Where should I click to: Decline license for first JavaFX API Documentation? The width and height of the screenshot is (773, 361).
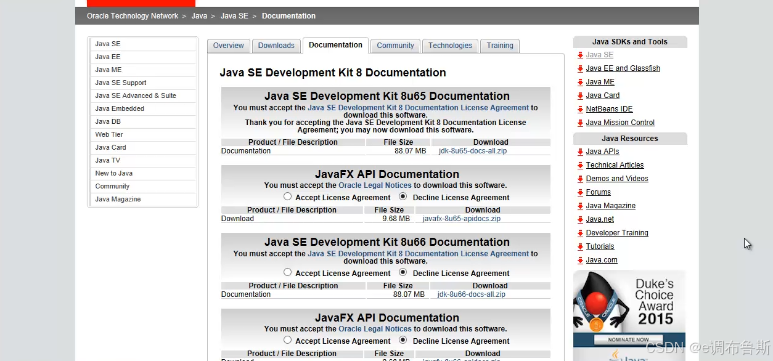[403, 197]
